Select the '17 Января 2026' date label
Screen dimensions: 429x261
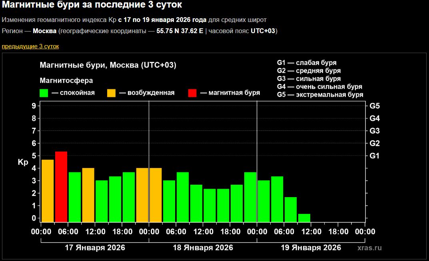point(95,247)
